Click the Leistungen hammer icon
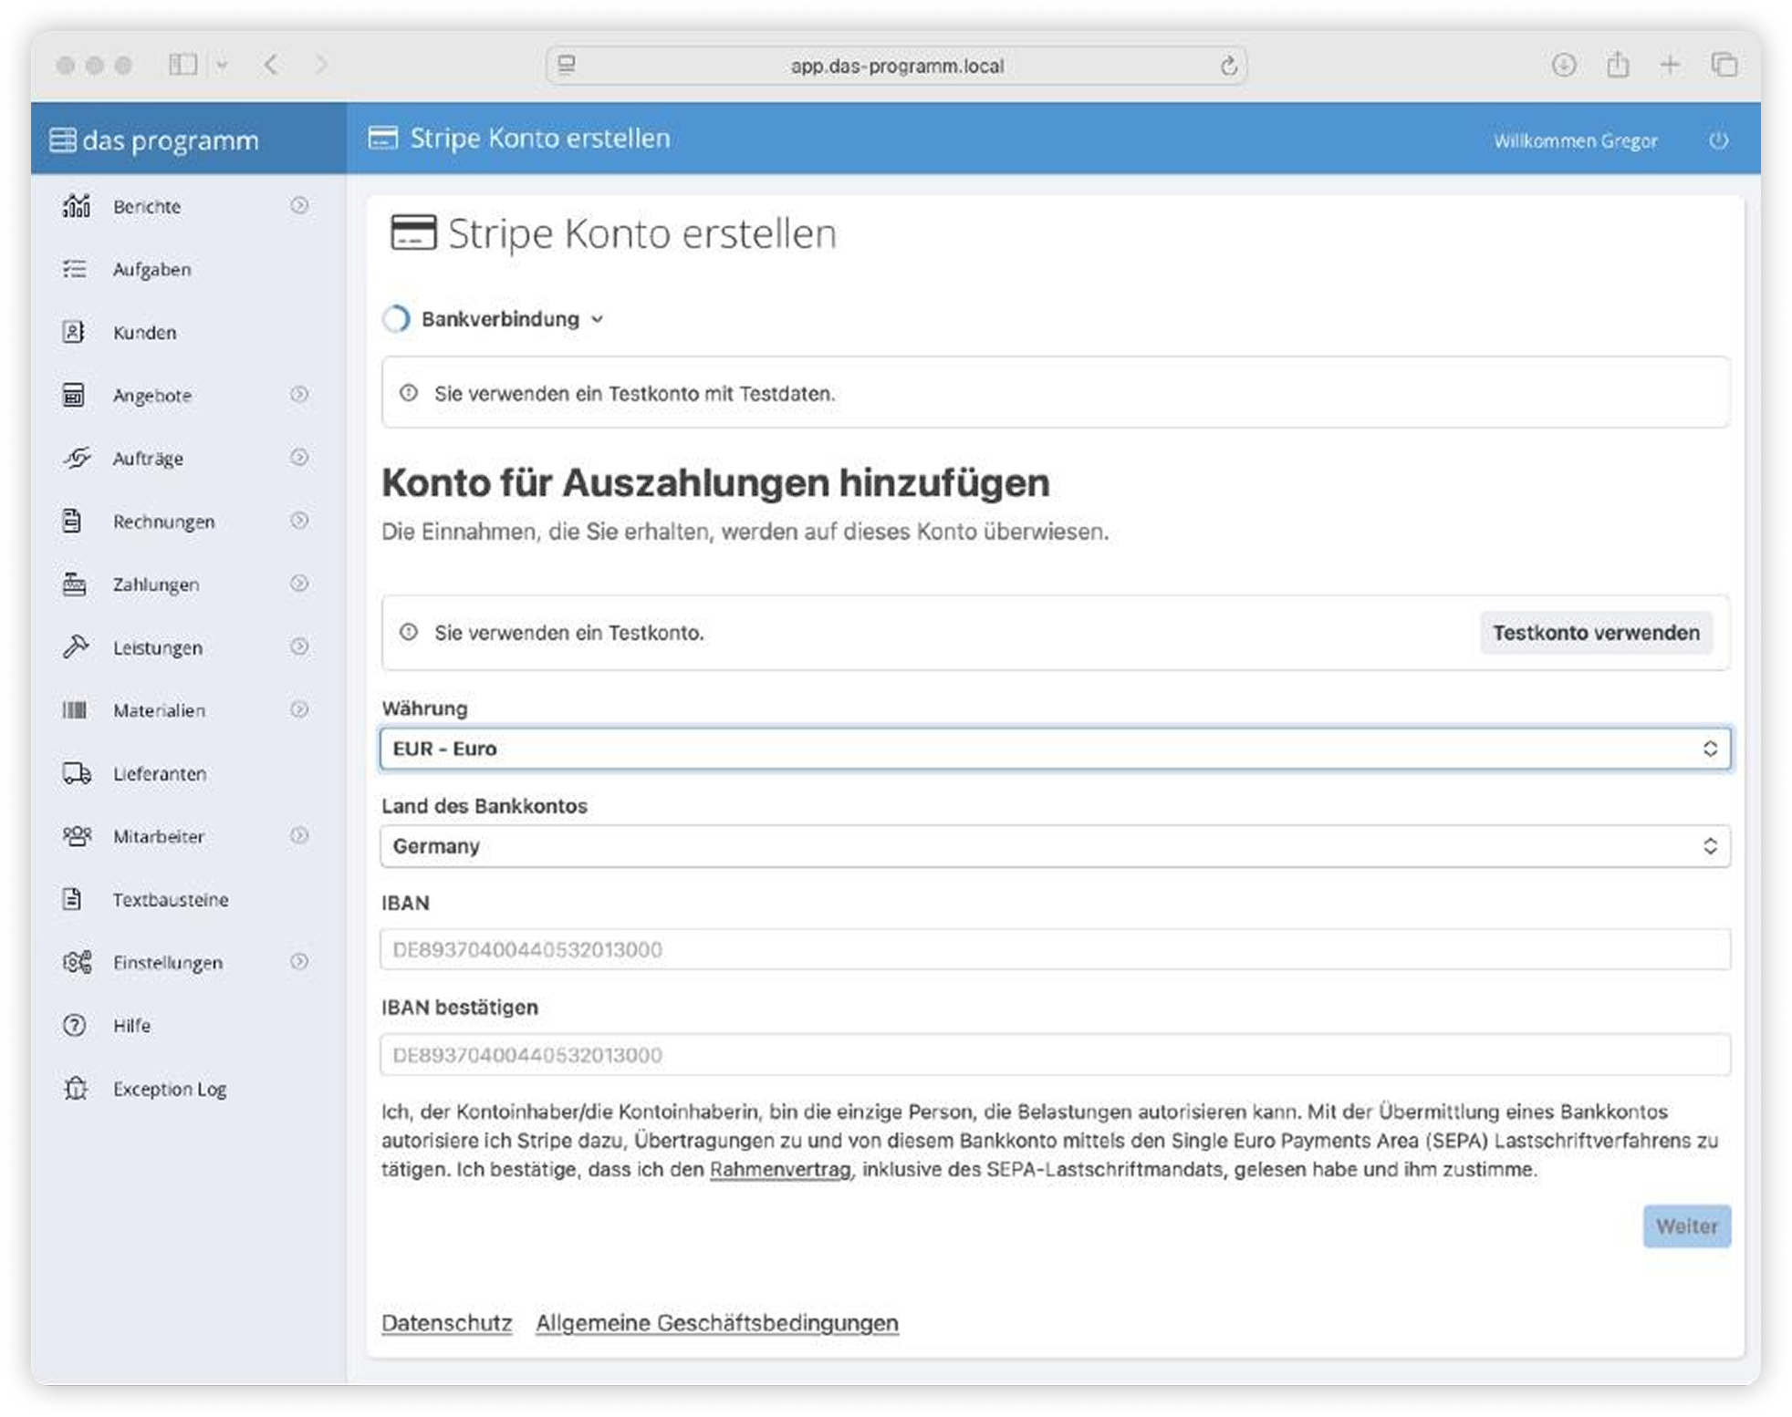This screenshot has height=1417, width=1792. 76,647
